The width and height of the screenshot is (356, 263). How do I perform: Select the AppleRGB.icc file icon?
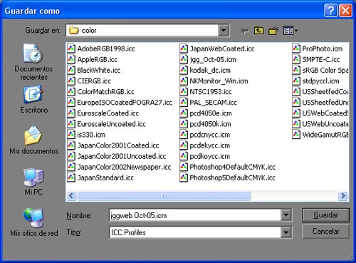pyautogui.click(x=71, y=59)
